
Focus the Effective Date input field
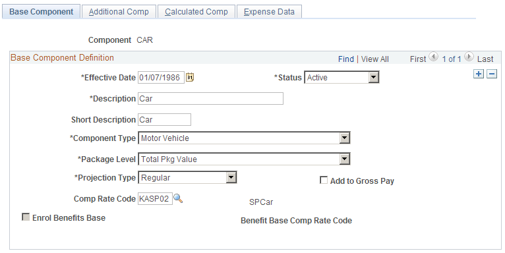[161, 77]
